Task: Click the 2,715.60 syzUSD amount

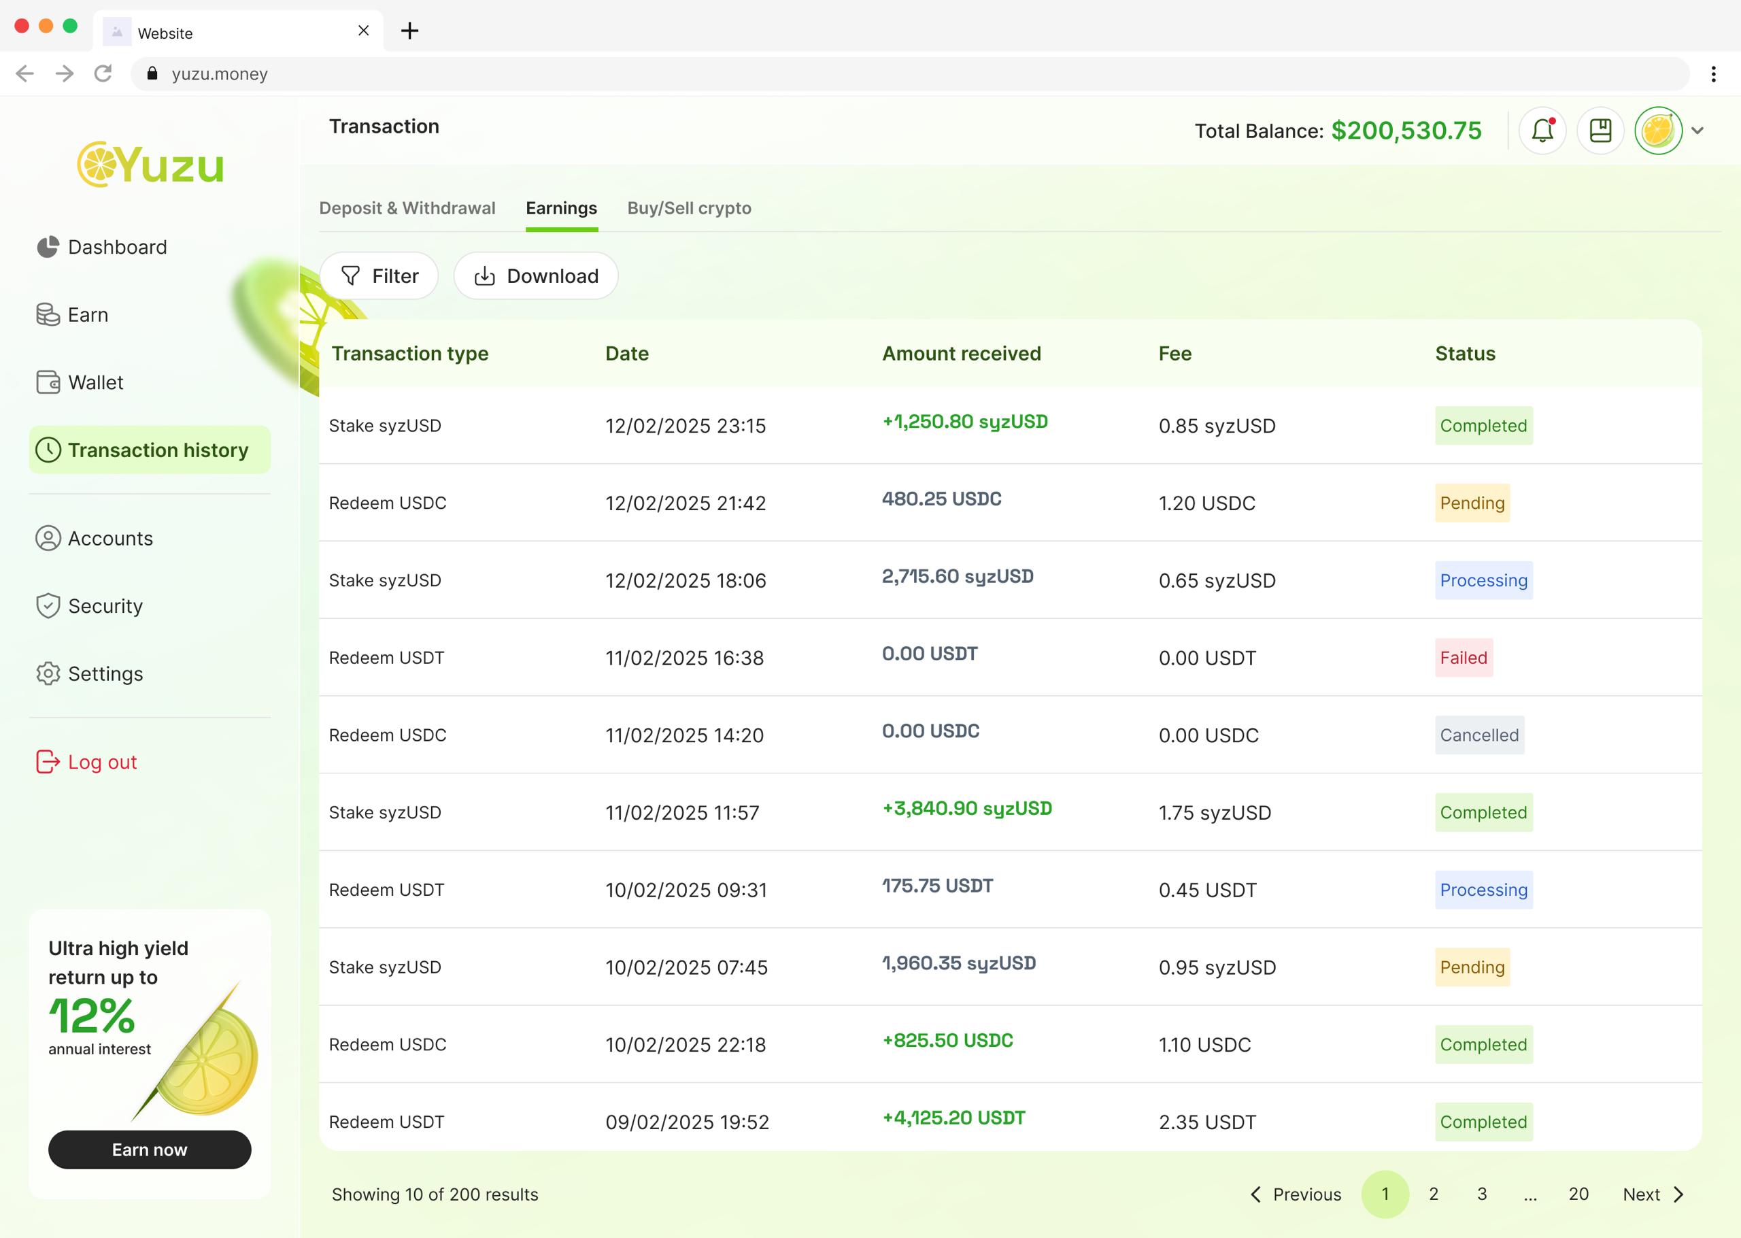Action: click(958, 576)
